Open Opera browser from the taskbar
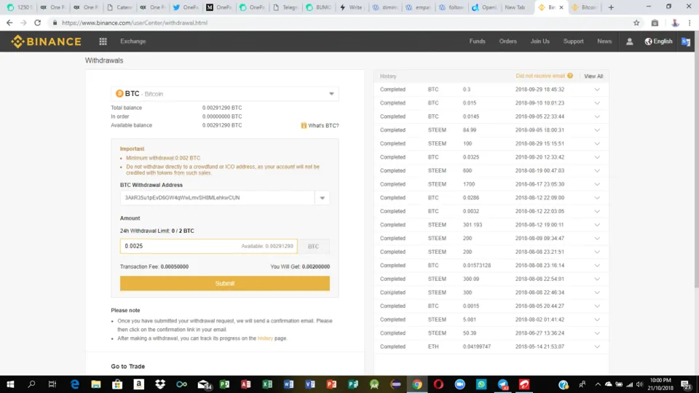Screen dimensions: 699x393 [438, 384]
